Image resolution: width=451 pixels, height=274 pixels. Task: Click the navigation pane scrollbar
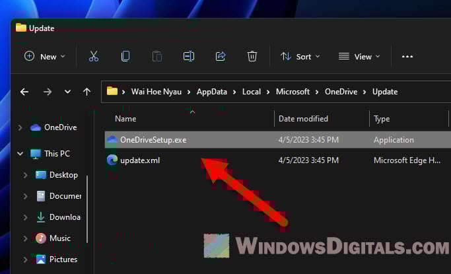[87, 209]
